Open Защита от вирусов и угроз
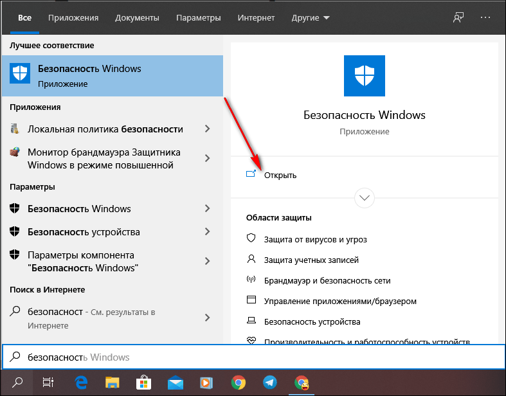This screenshot has height=396, width=506. pos(315,240)
